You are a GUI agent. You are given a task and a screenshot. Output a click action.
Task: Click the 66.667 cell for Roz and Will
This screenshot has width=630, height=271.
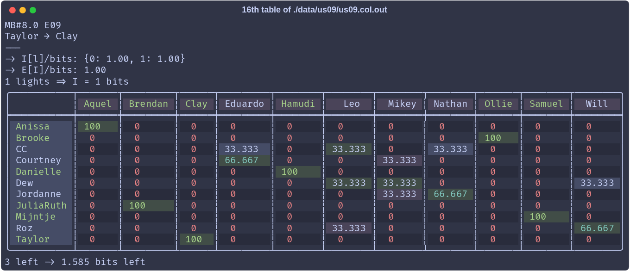(597, 228)
